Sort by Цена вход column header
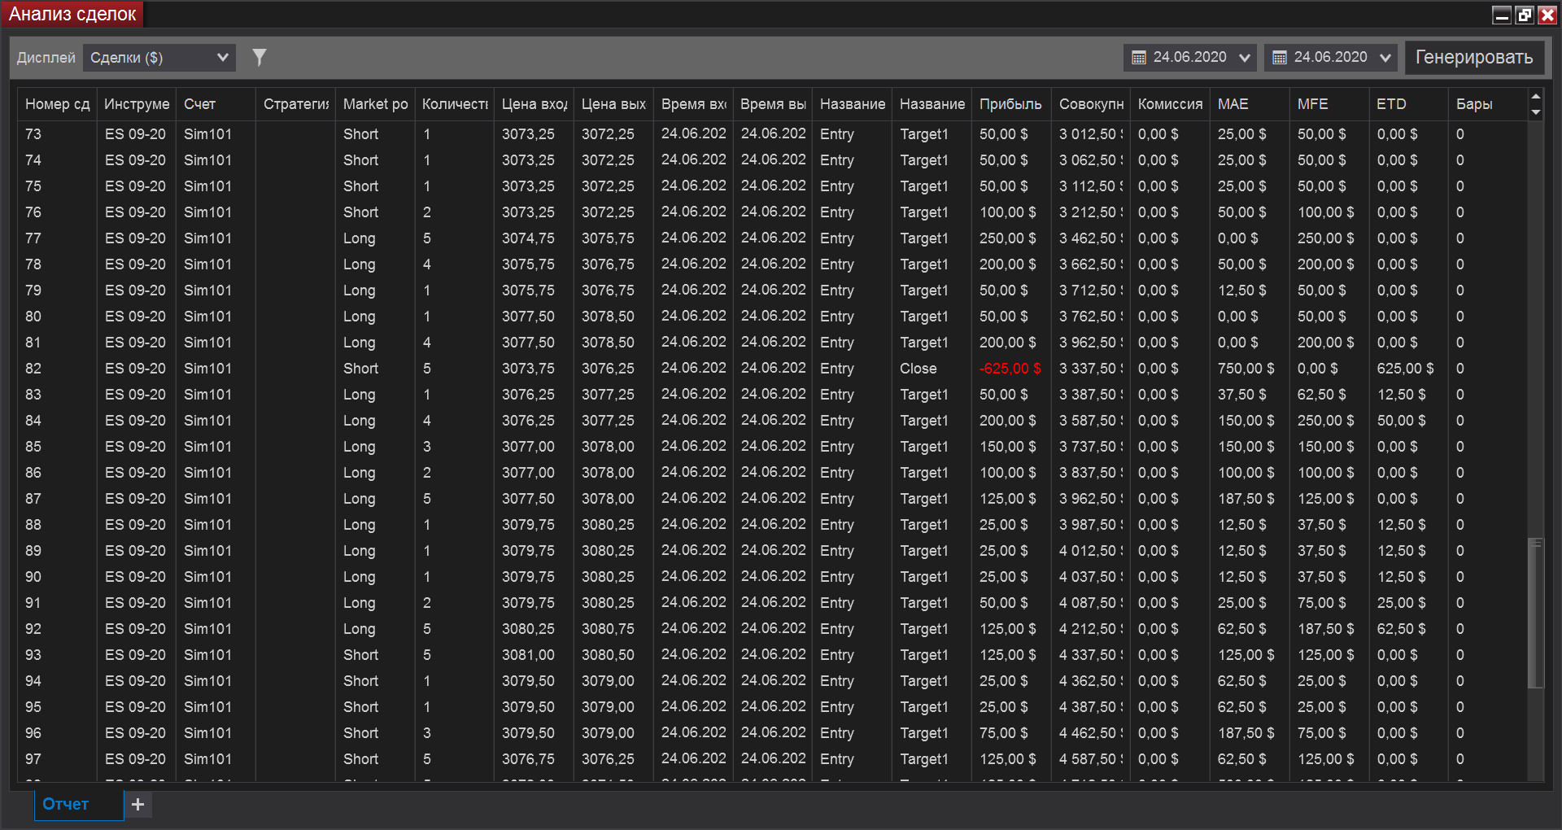Screen dimensions: 1562x830 coord(534,104)
